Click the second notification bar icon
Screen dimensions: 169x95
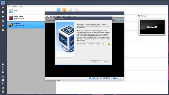[x=121, y=20]
